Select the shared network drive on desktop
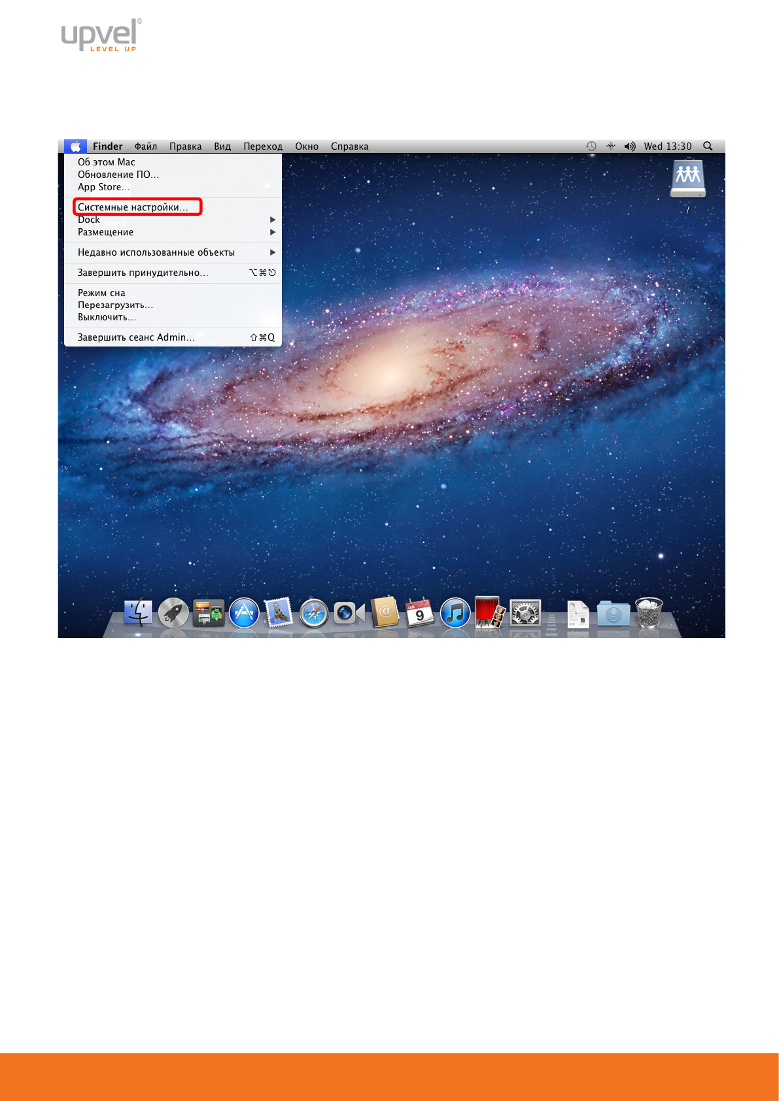This screenshot has width=779, height=1101. 687,179
